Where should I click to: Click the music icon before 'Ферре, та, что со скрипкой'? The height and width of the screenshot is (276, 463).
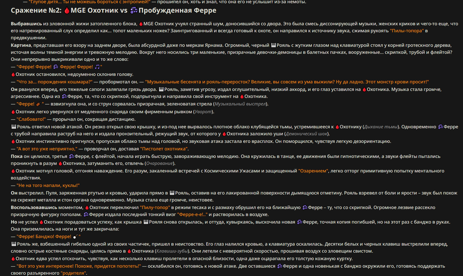[x=64, y=96]
